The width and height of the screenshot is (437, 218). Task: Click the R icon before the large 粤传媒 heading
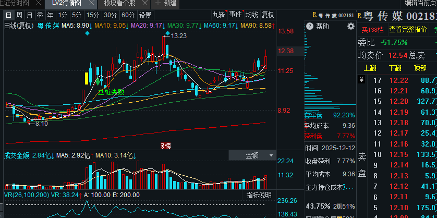(359, 16)
